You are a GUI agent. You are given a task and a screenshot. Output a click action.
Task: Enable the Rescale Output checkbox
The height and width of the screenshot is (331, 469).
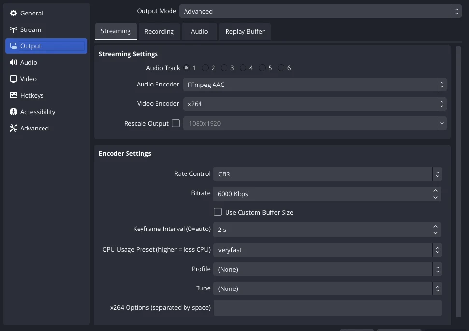tap(176, 123)
